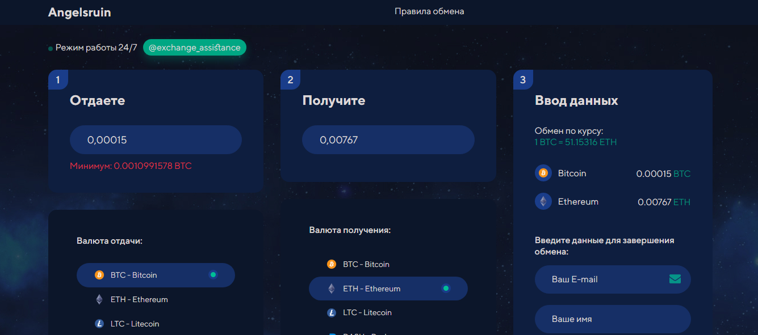This screenshot has height=335, width=758.
Task: Click the Bitcoin icon in Ввод данных summary
Action: pyautogui.click(x=543, y=173)
